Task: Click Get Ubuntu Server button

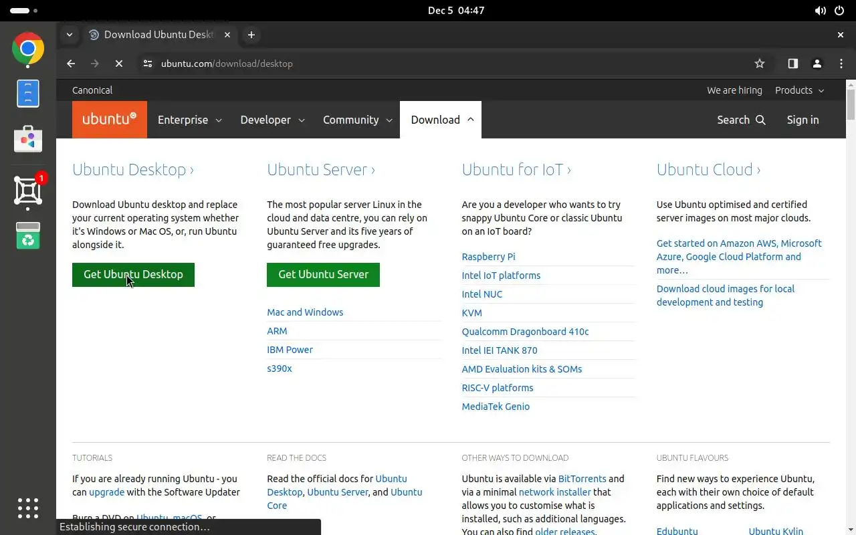Action: tap(323, 274)
